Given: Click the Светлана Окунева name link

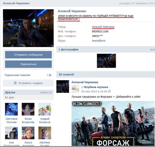Looking at the screenshot, I should pos(11,121).
